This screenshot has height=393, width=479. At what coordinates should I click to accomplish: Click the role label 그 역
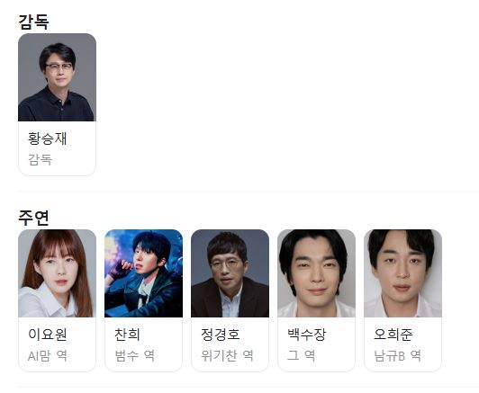(301, 356)
